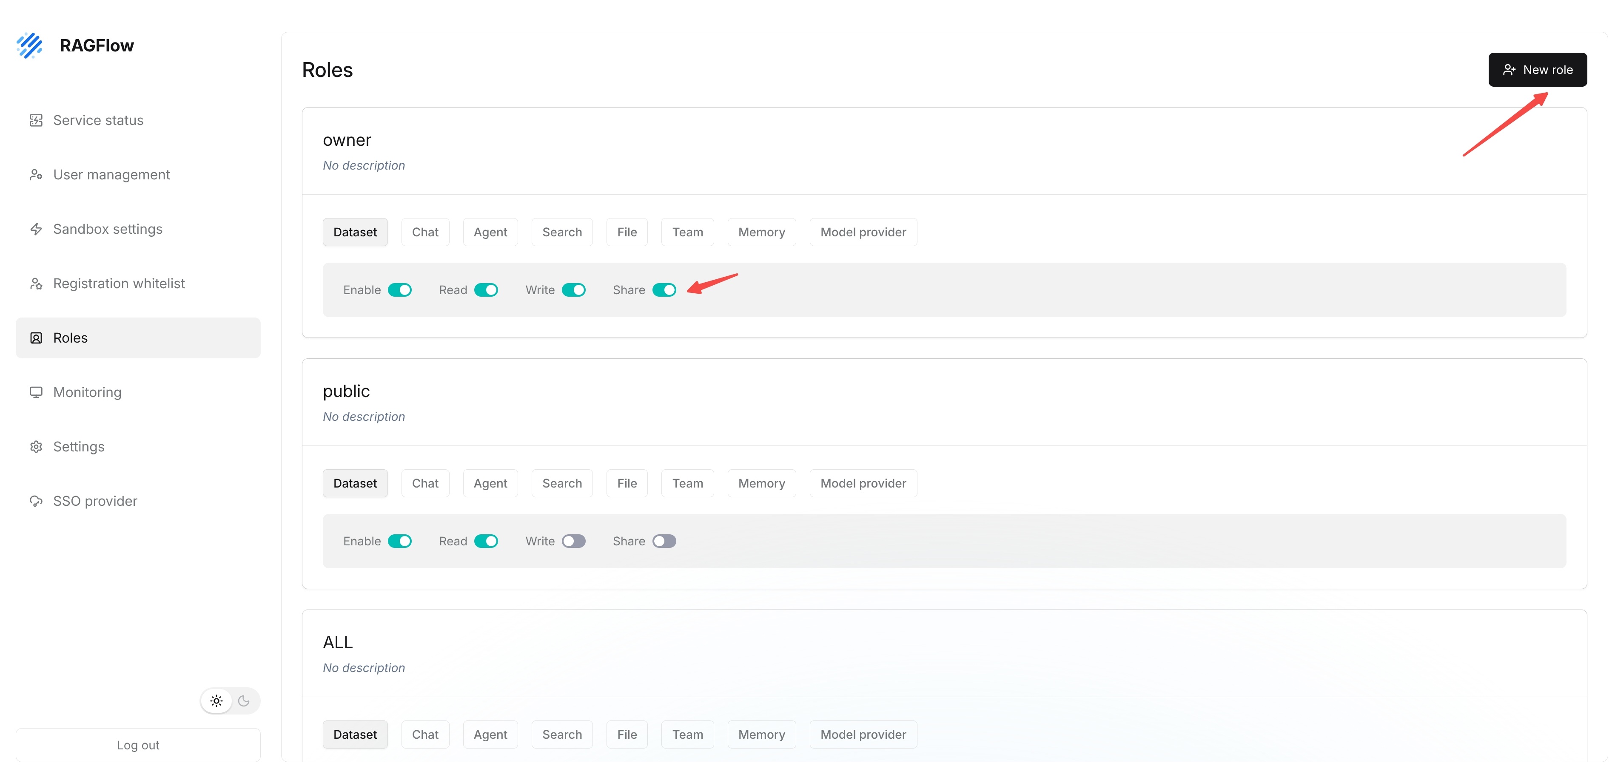
Task: Click No description under ALL role
Action: click(364, 668)
